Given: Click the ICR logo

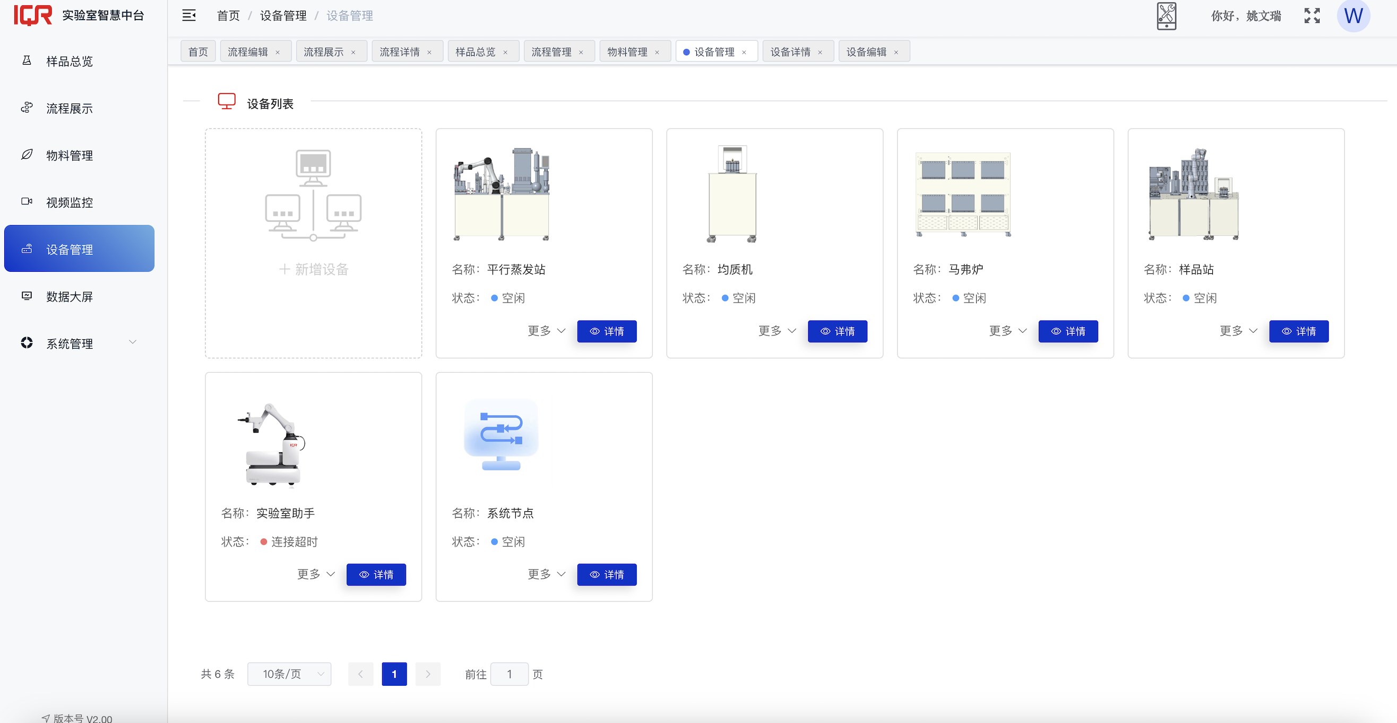Looking at the screenshot, I should [33, 15].
